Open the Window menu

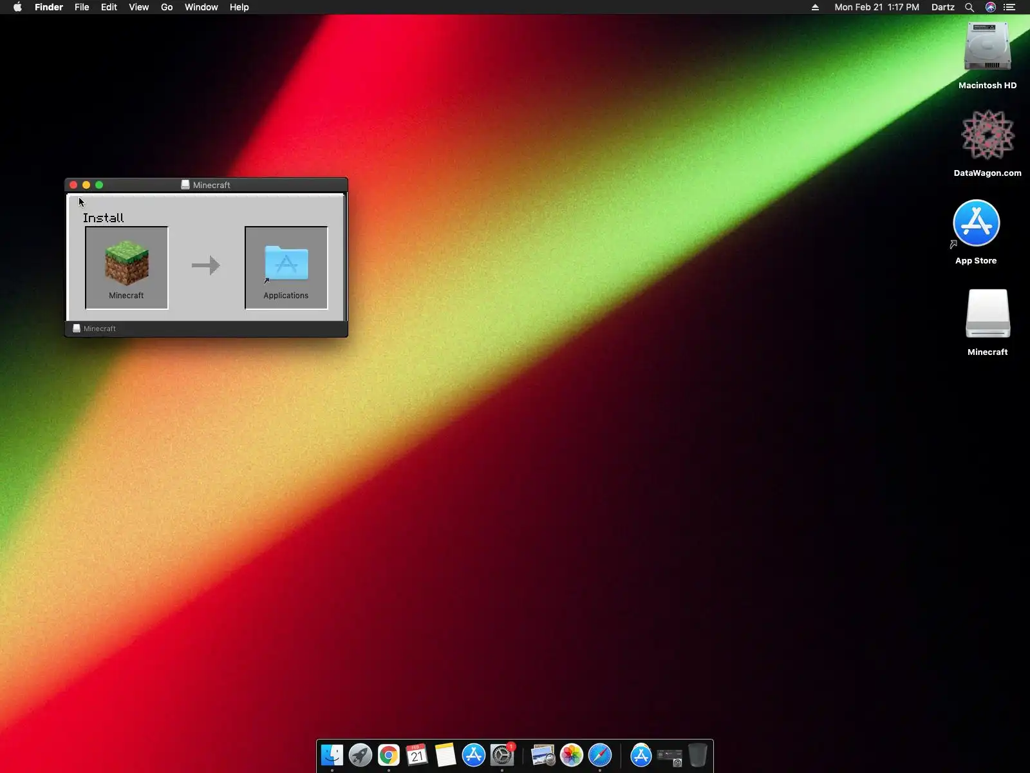201,7
